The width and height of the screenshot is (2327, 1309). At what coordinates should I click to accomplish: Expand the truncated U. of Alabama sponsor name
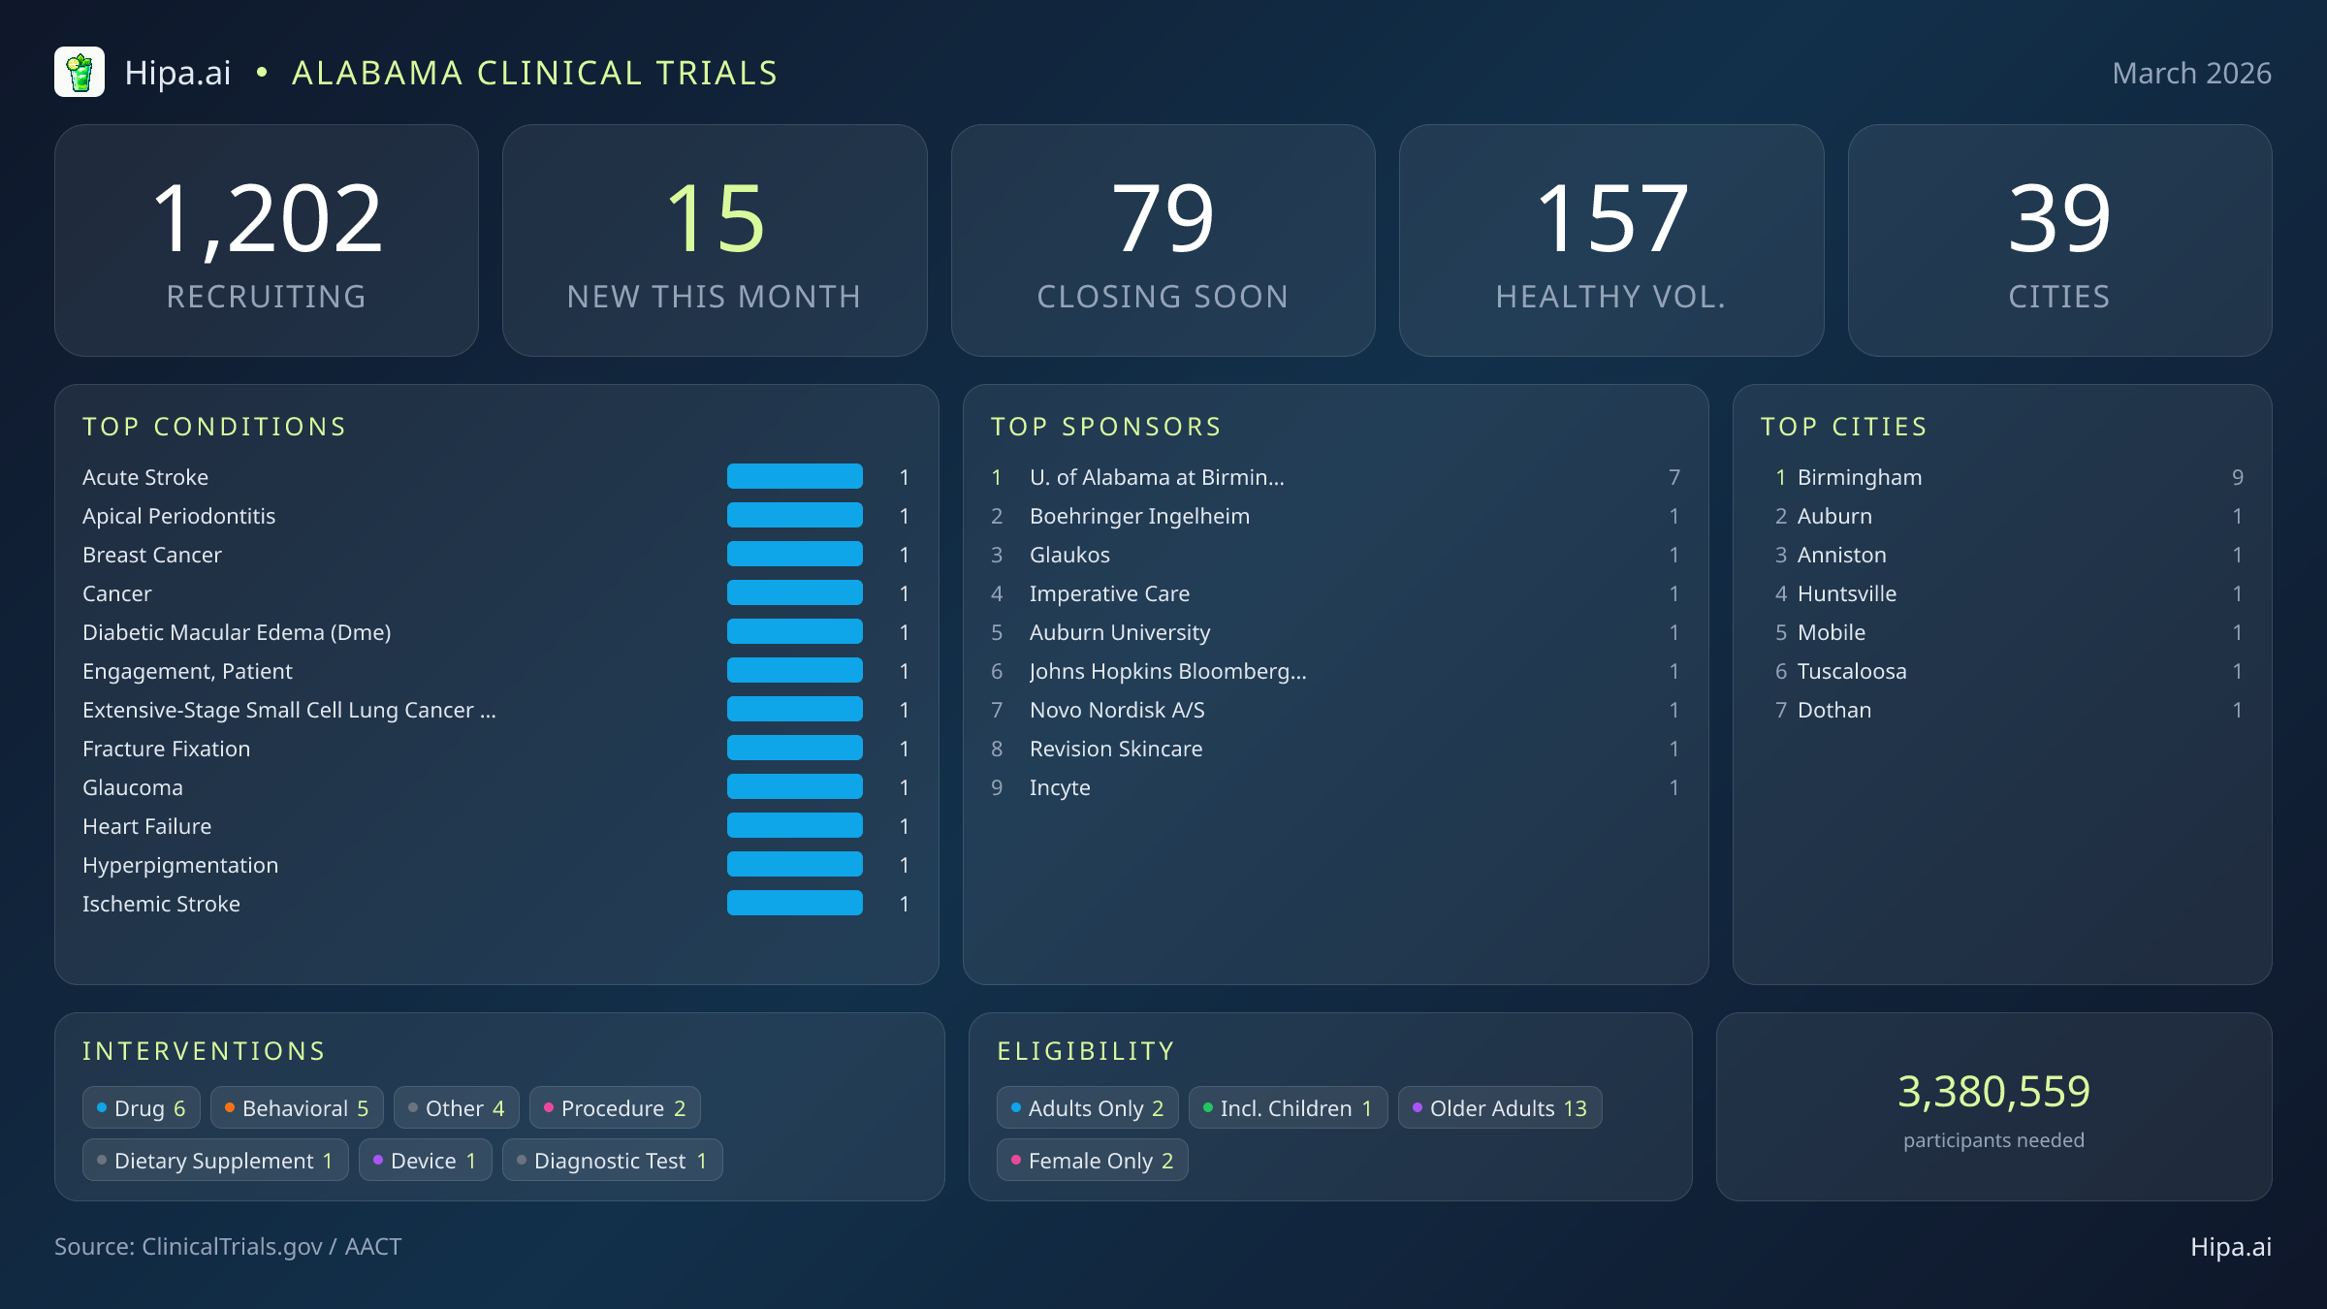1157,477
